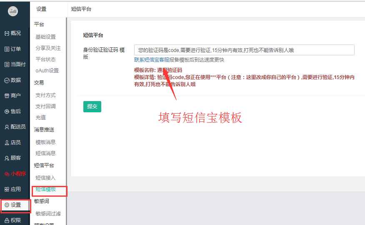Open the 应用 apps icon
The image size is (365, 225).
point(7,189)
